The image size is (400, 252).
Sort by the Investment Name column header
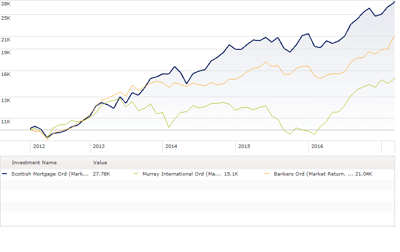coord(34,162)
